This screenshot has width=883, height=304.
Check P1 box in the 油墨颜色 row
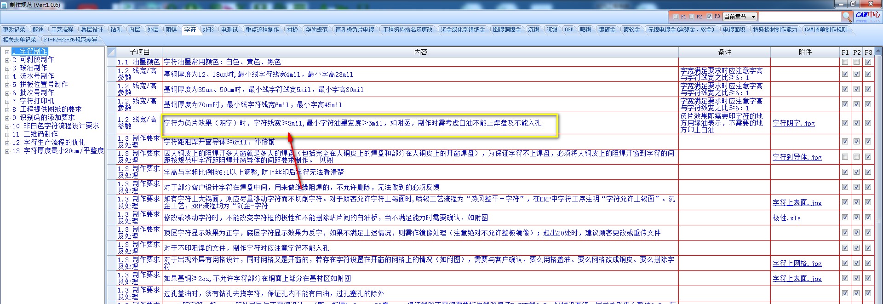coord(845,62)
